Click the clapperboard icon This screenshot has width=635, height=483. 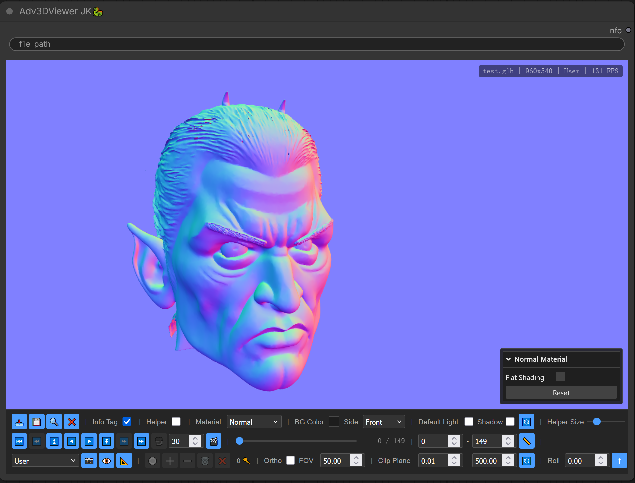pyautogui.click(x=214, y=441)
